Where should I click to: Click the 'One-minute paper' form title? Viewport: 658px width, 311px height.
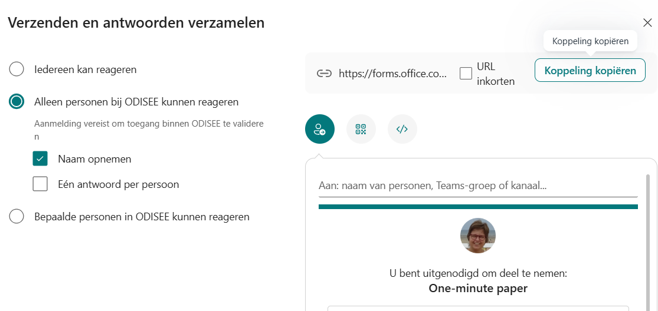click(x=478, y=289)
